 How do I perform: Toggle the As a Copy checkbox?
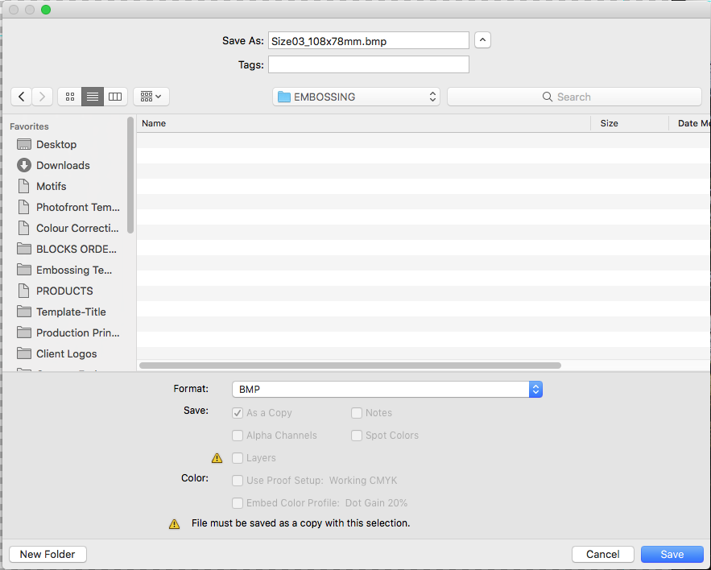pos(238,413)
